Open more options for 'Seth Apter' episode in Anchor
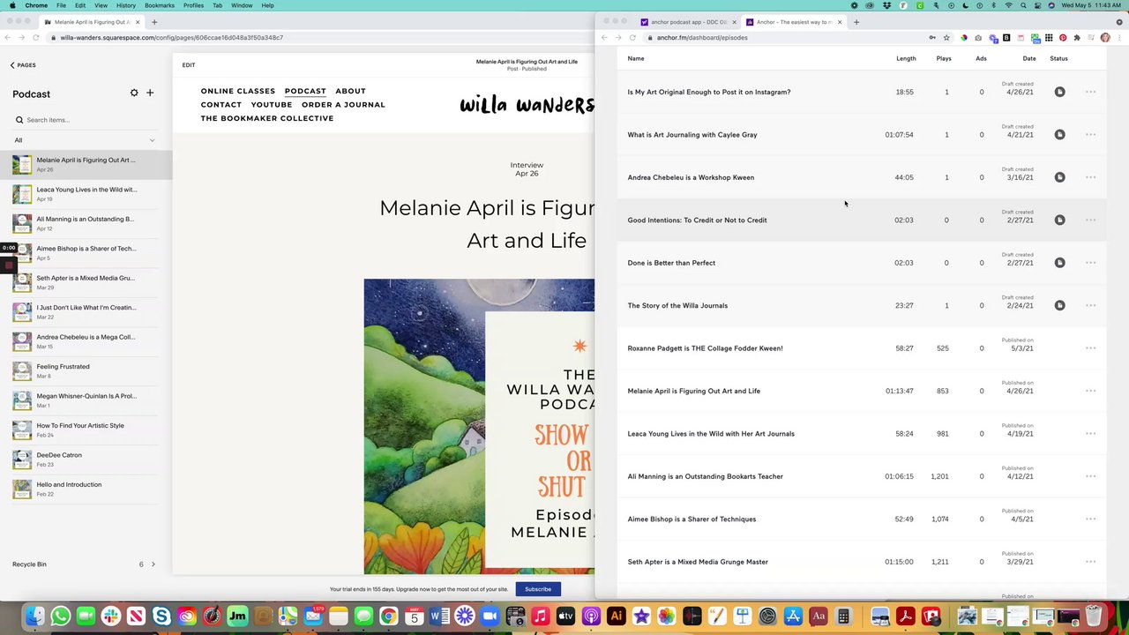The height and width of the screenshot is (635, 1129). (x=1090, y=562)
